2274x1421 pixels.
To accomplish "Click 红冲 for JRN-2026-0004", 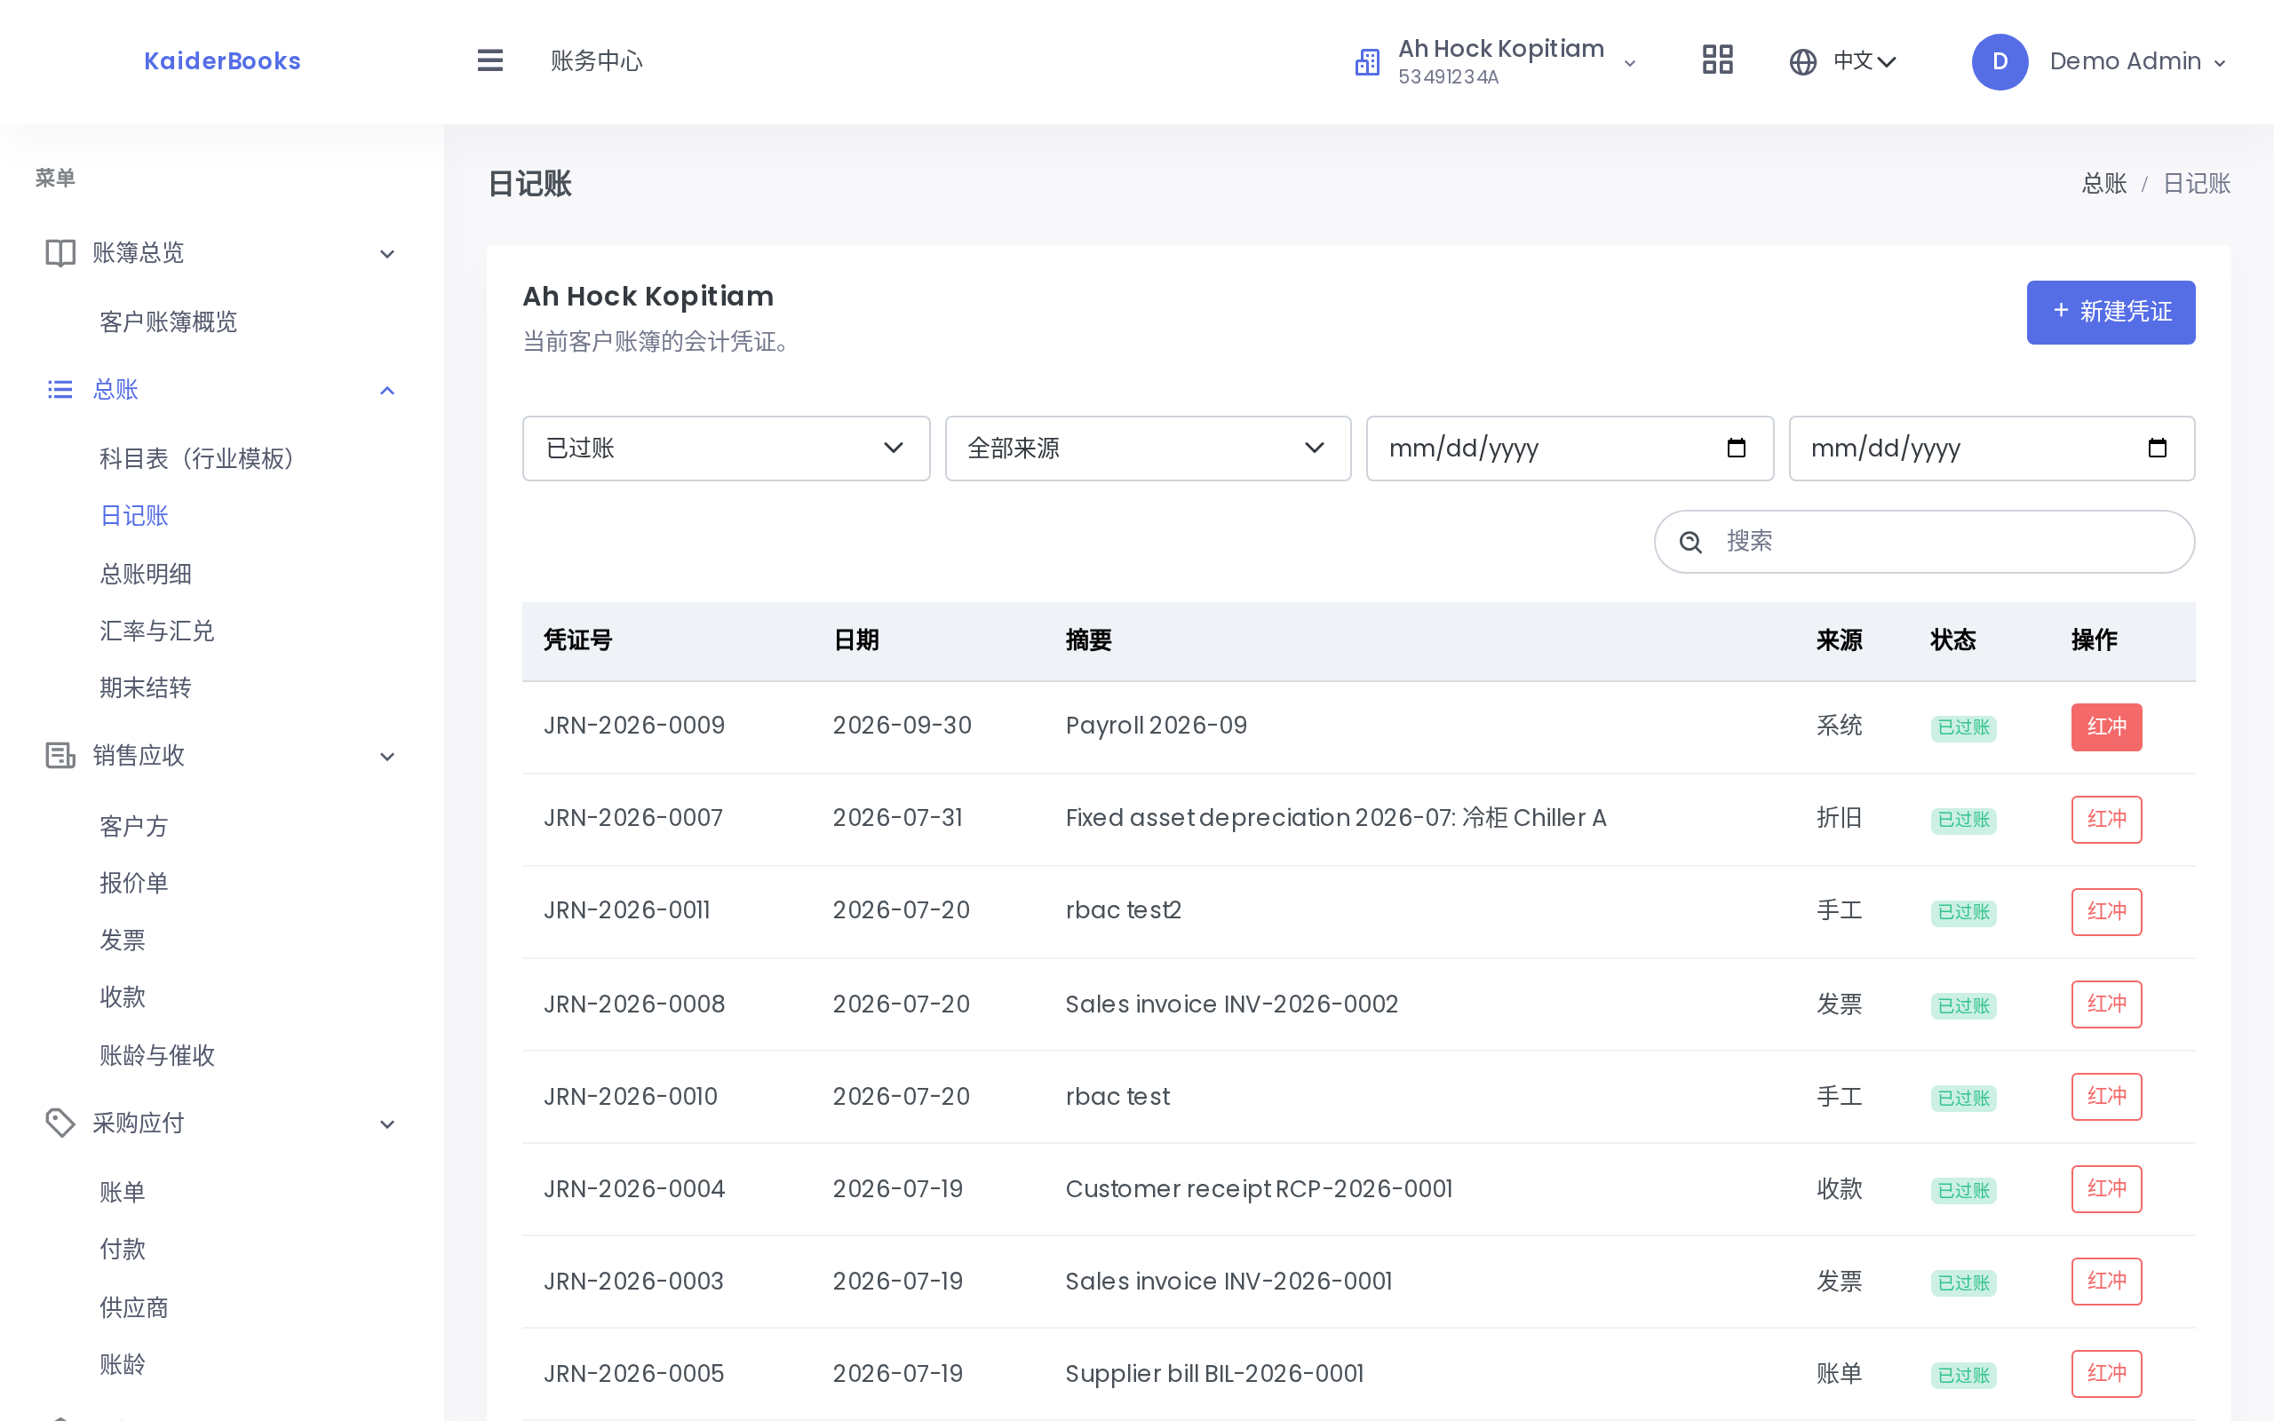I will pyautogui.click(x=2106, y=1188).
